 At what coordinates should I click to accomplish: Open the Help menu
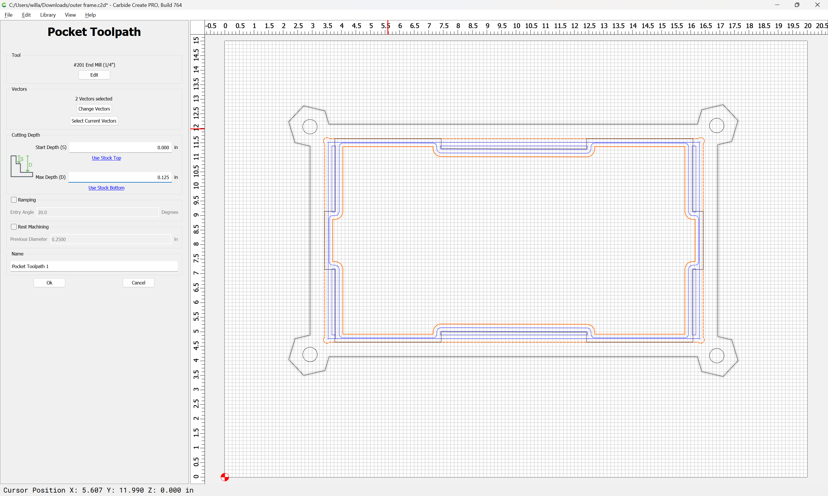(90, 15)
